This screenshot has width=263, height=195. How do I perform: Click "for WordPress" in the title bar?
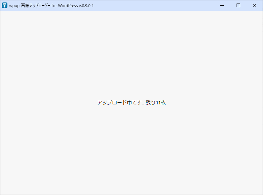click(65, 6)
